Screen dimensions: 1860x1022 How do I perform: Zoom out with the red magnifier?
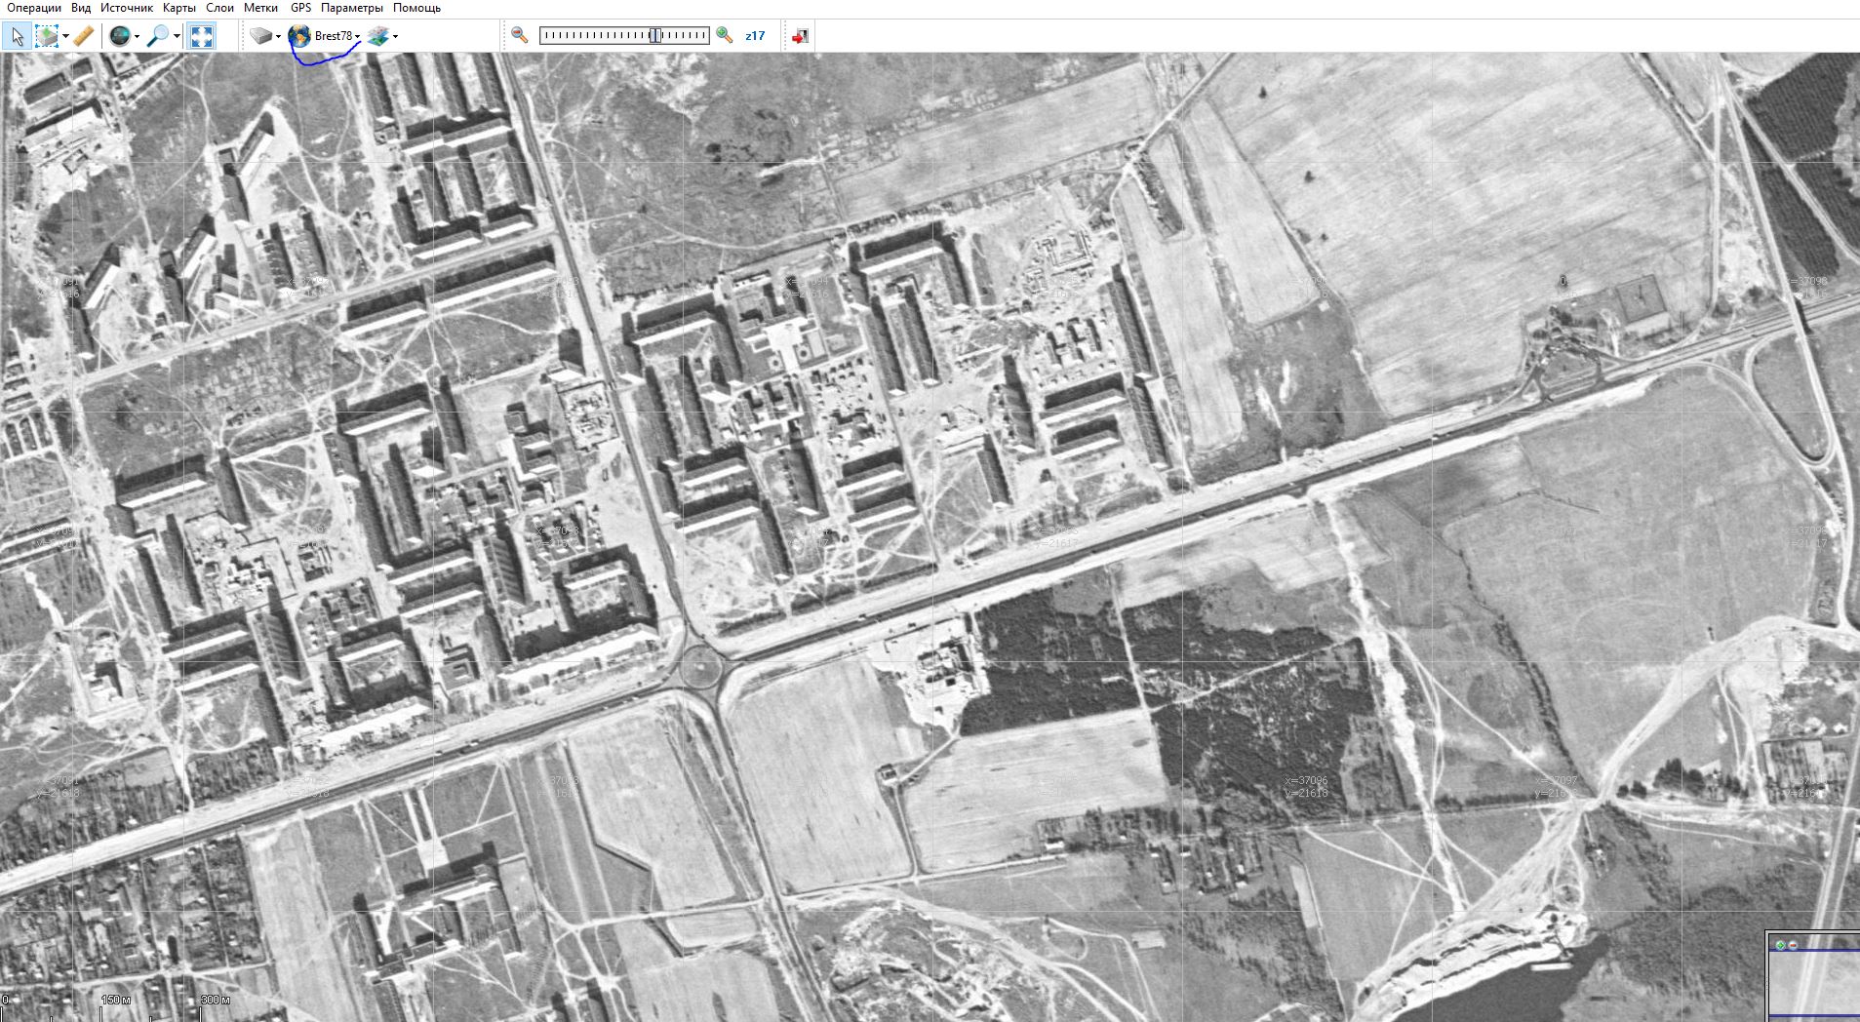[520, 35]
